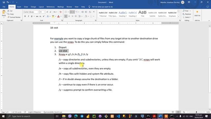The width and height of the screenshot is (211, 119).
Task: Open Telegram from the taskbar
Action: (82, 116)
